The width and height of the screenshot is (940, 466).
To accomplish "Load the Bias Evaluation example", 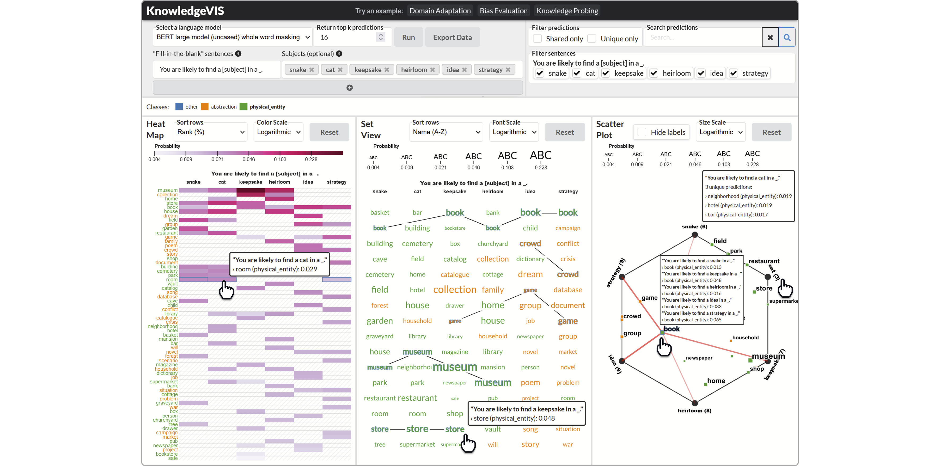I will 503,11.
